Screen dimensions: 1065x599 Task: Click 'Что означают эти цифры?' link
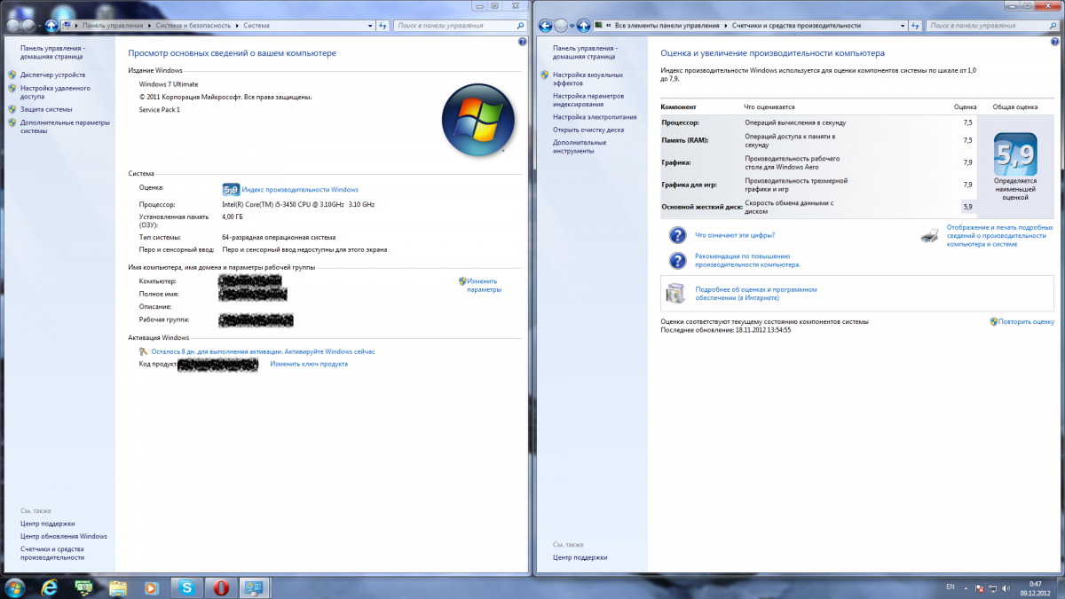pos(735,235)
